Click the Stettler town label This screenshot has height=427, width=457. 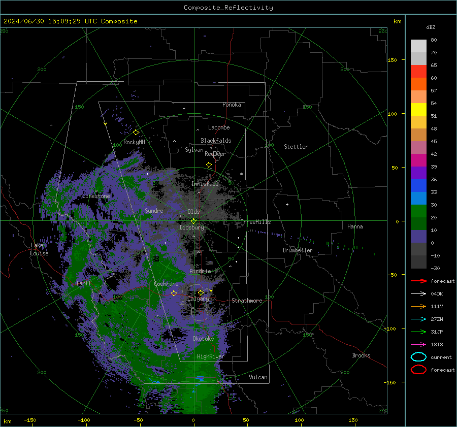click(296, 147)
